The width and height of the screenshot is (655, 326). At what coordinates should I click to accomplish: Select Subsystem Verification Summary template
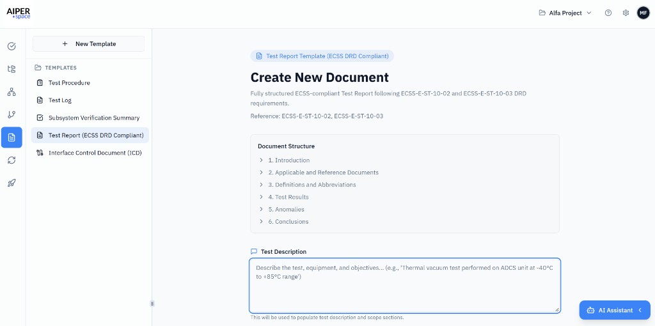tap(90, 118)
